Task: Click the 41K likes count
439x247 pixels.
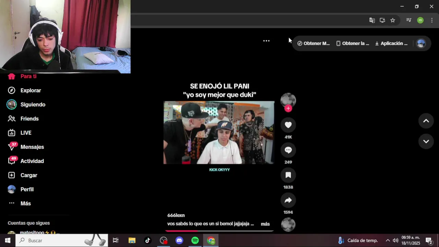Action: (x=288, y=137)
